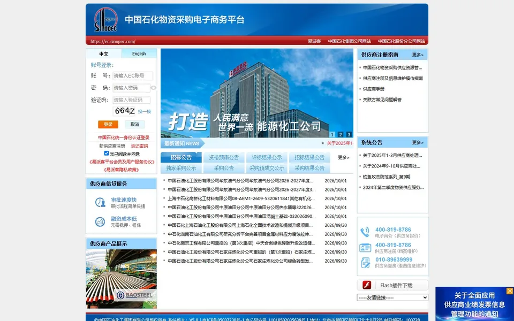Screen dimensions: 514x321
Task: Click the BAOSTEEL product image
Action: 122,279
